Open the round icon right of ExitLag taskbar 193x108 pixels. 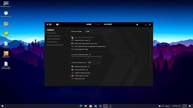[110, 106]
